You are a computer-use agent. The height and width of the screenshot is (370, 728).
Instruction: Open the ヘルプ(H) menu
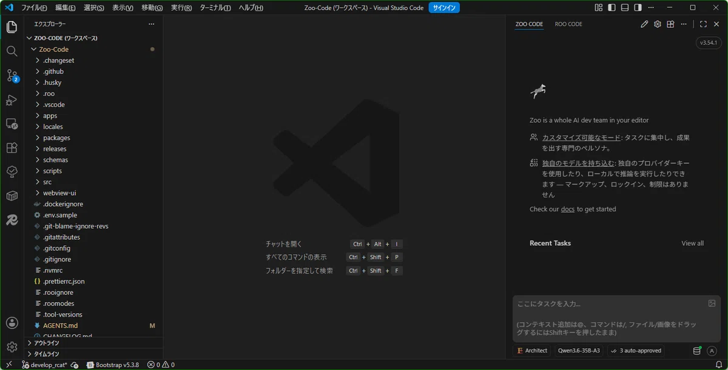point(251,8)
